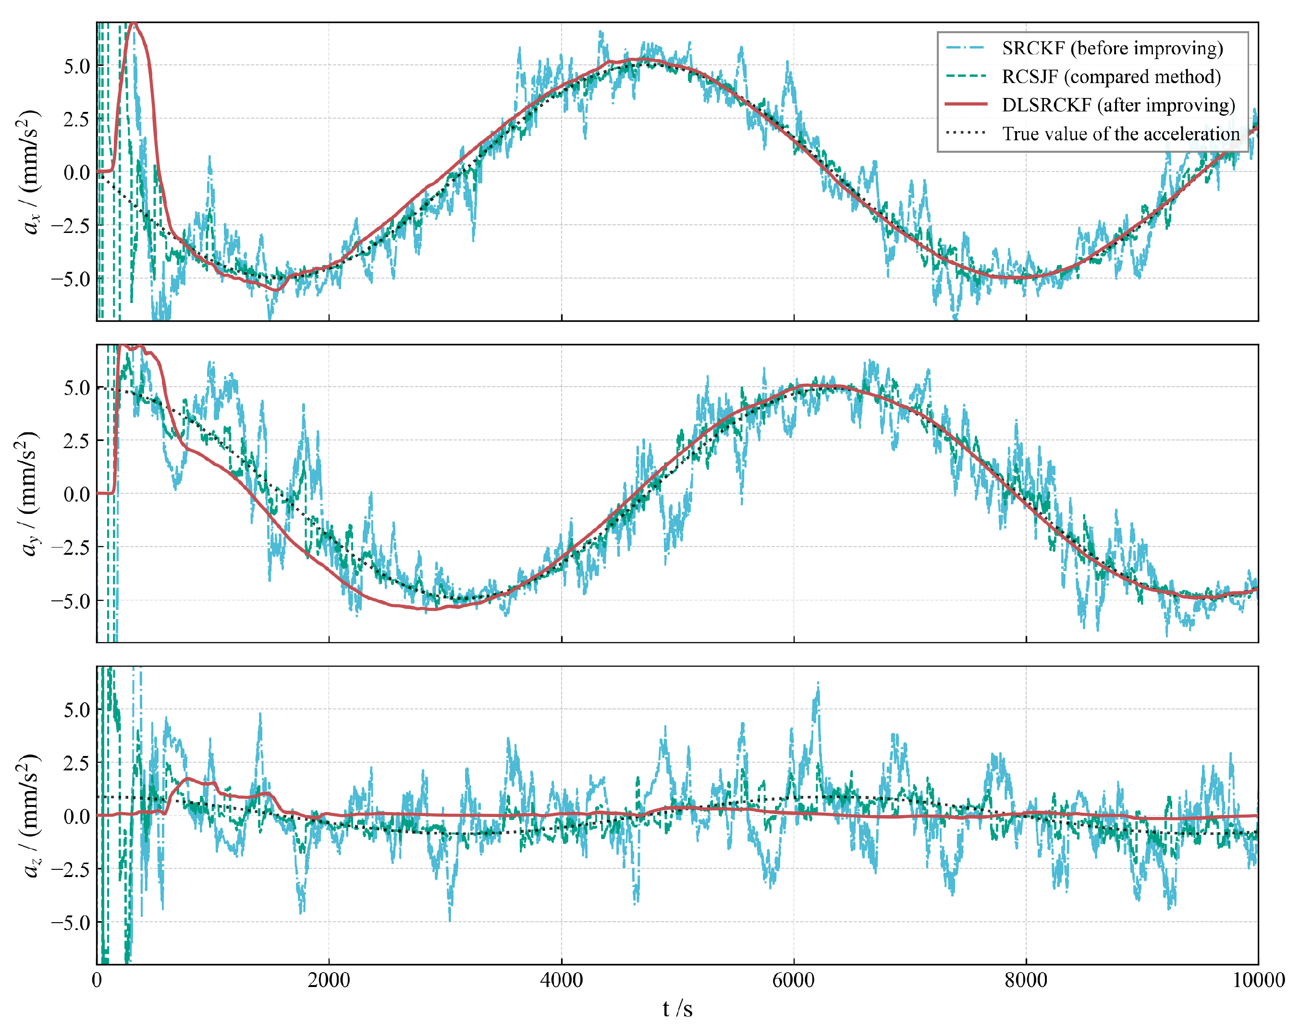1300x1036 pixels.
Task: Click the True value of the acceleration legend text
Action: [x=1121, y=133]
